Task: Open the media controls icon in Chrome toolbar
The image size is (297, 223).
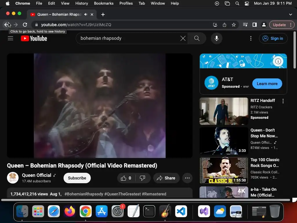Action: (245, 25)
